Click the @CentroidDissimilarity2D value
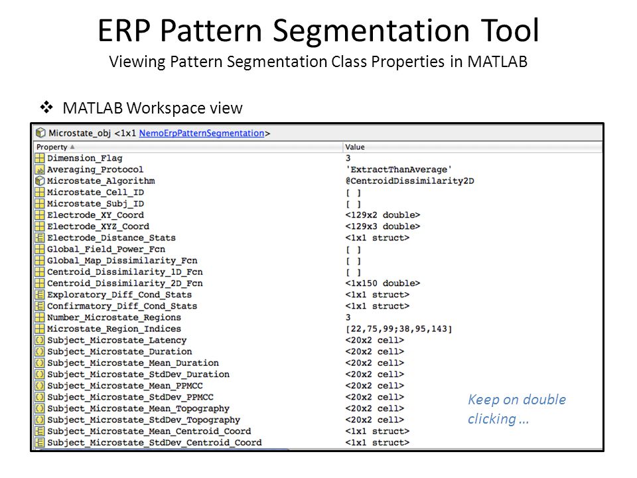Screen dimensions: 637x478 pos(409,181)
